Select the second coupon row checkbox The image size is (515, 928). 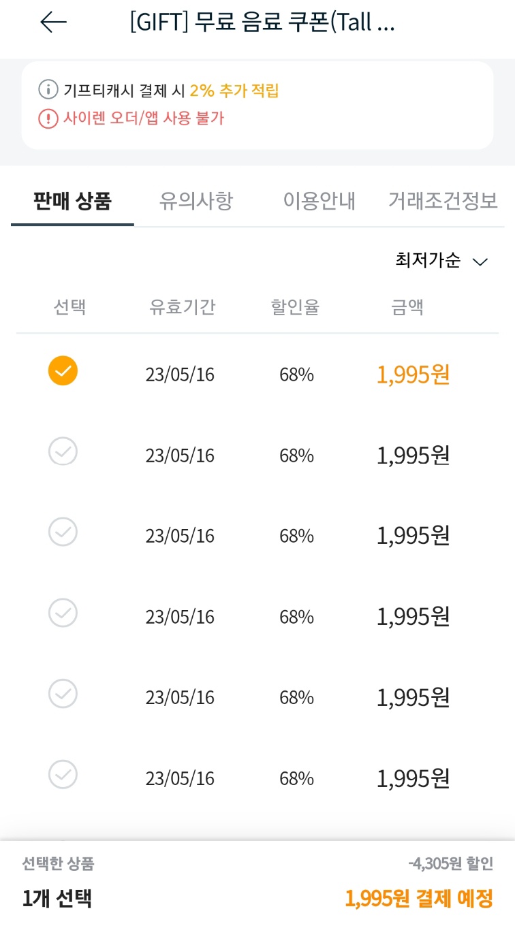click(63, 451)
